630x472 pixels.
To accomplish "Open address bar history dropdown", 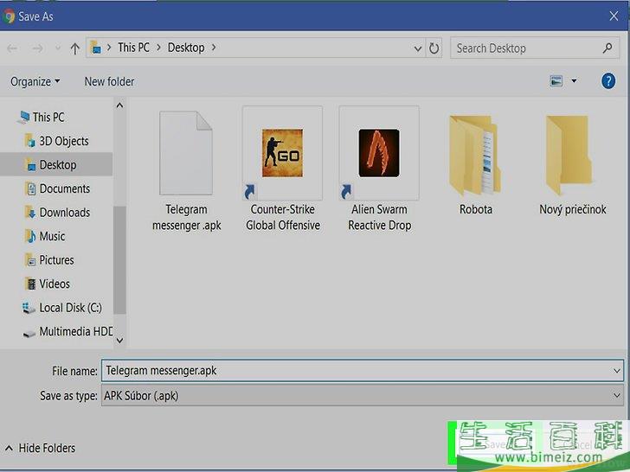I will click(x=418, y=48).
